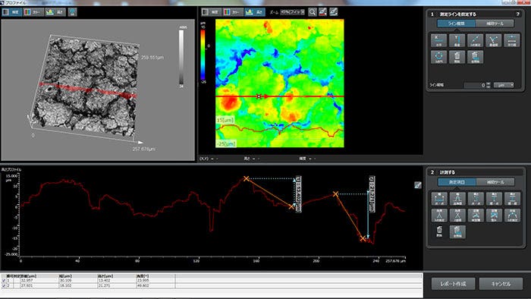Click the 13.402 height cell in row 1
531x299 pixels.
pyautogui.click(x=117, y=280)
